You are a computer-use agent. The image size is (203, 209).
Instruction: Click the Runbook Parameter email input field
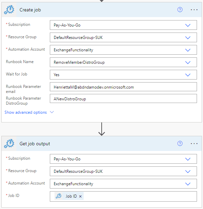click(x=123, y=87)
